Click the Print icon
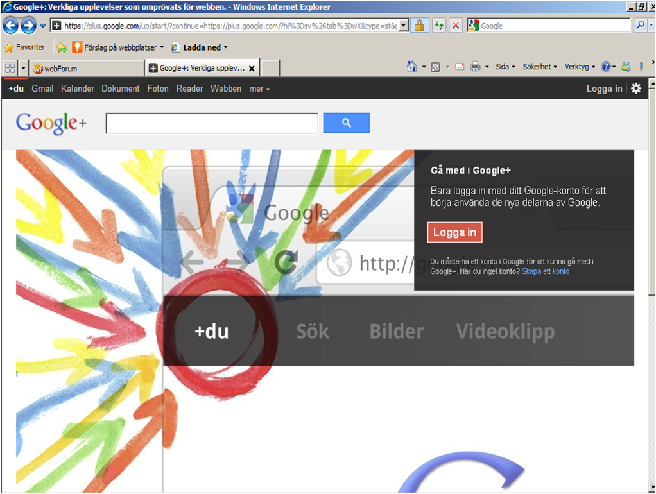This screenshot has height=494, width=656. (x=475, y=67)
